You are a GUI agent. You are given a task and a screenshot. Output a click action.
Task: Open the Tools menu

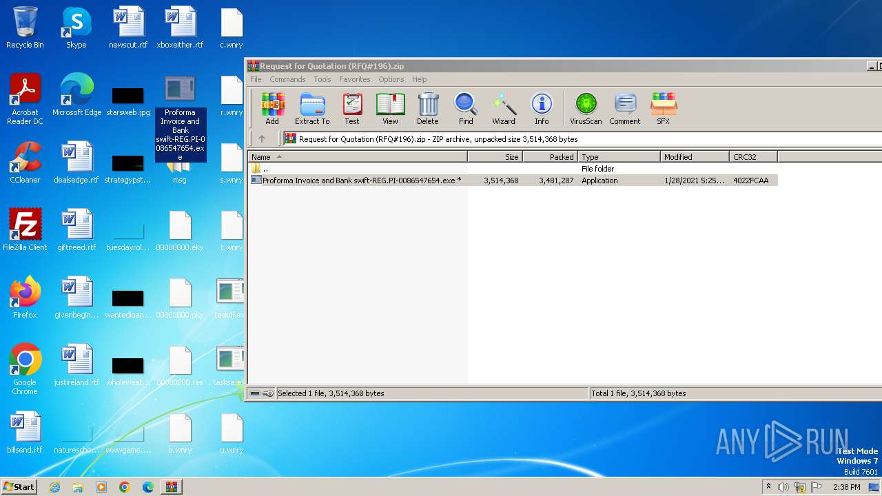(322, 79)
